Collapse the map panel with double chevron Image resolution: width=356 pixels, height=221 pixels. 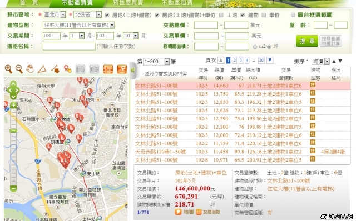click(x=132, y=71)
